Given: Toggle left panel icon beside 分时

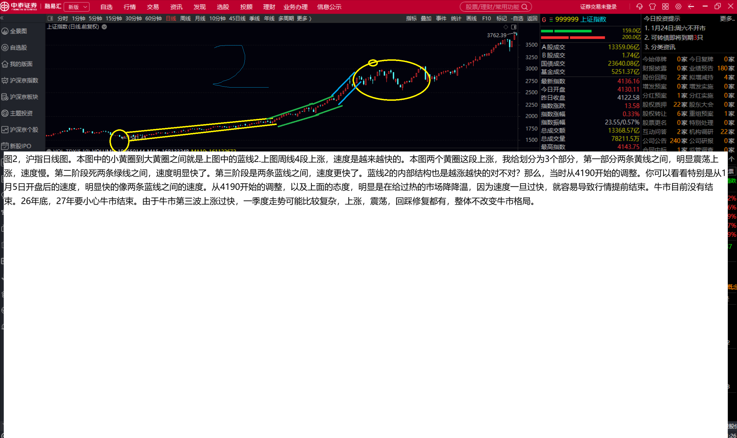Looking at the screenshot, I should [50, 18].
